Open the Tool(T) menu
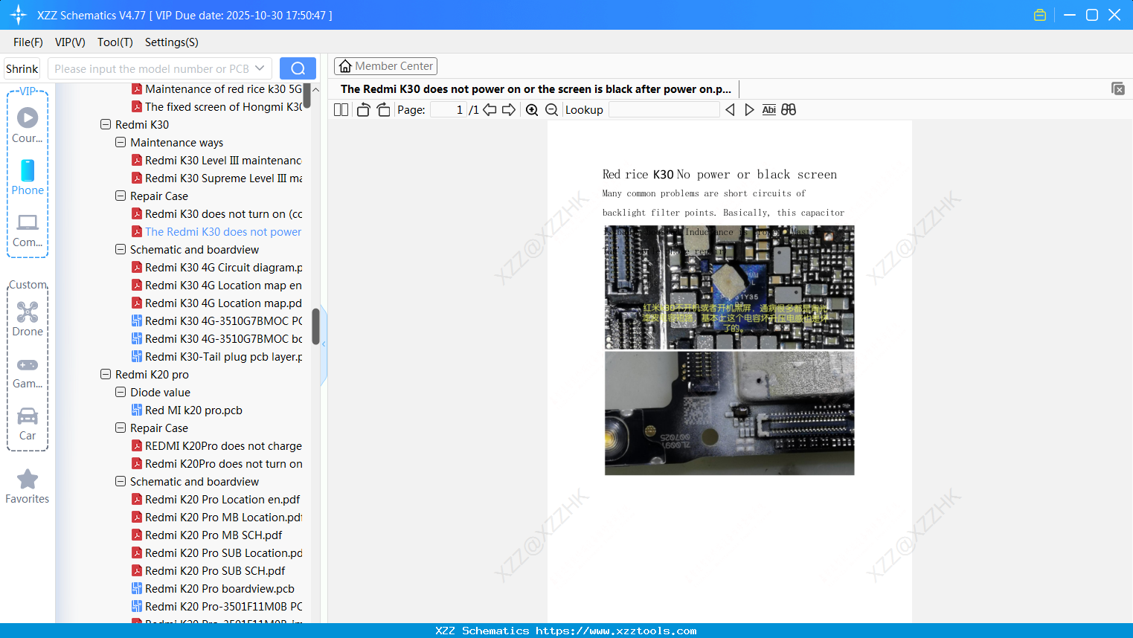 (115, 42)
